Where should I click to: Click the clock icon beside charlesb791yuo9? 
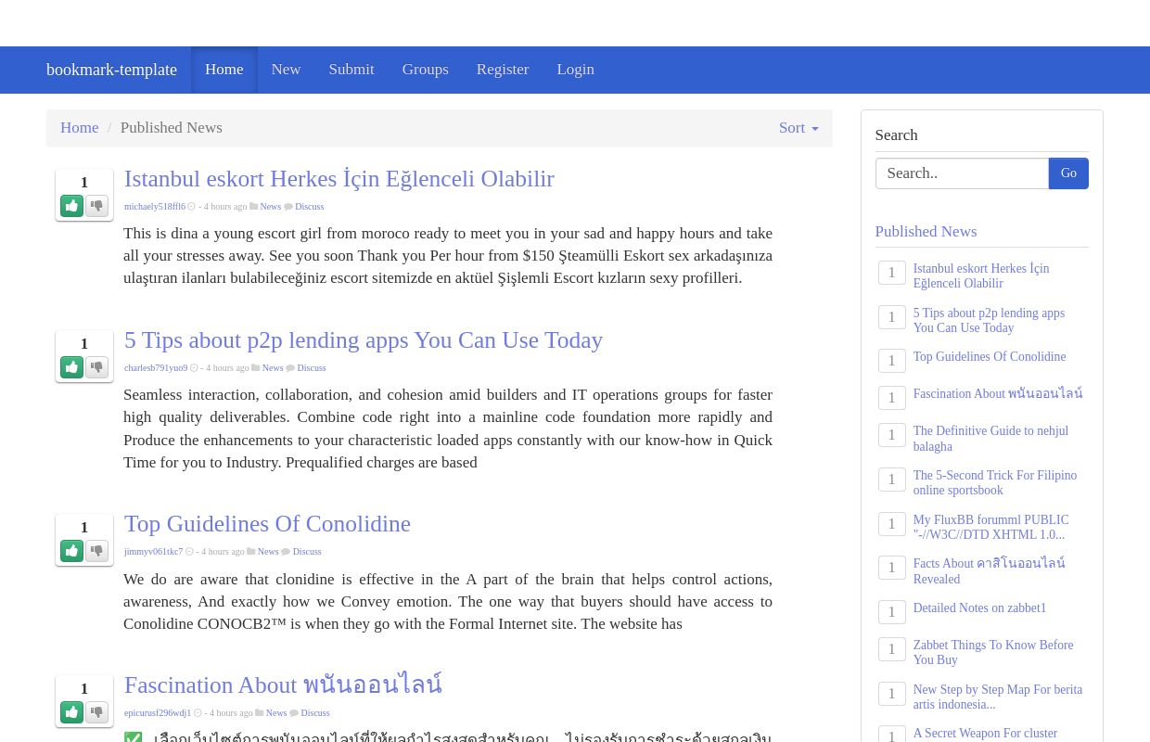[x=194, y=367]
